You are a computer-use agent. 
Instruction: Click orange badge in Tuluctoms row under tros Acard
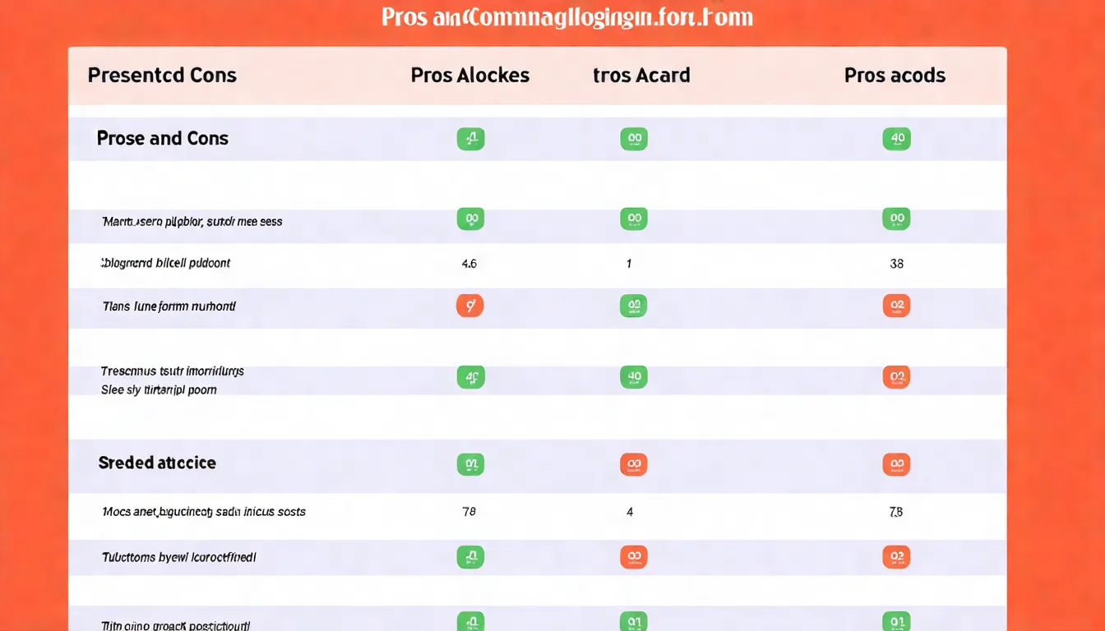point(634,557)
